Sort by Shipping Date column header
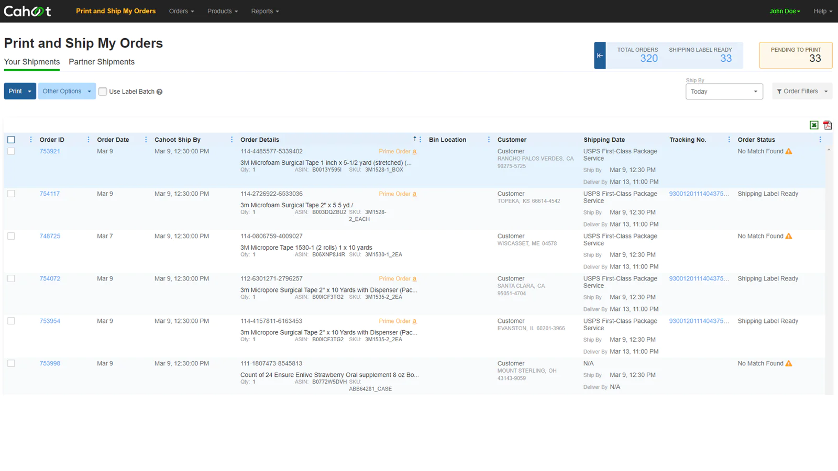This screenshot has height=471, width=838. [x=604, y=140]
